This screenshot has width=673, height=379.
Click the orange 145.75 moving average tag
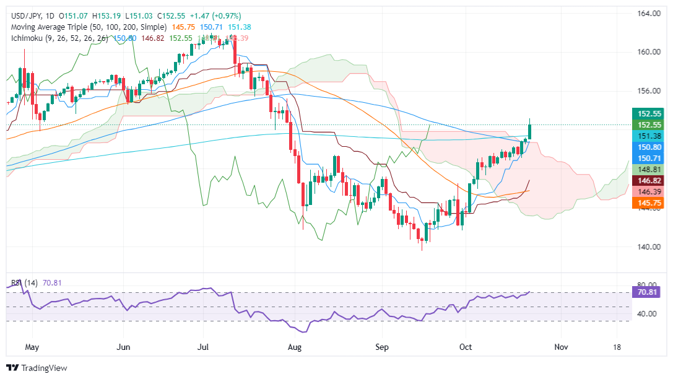coord(648,203)
